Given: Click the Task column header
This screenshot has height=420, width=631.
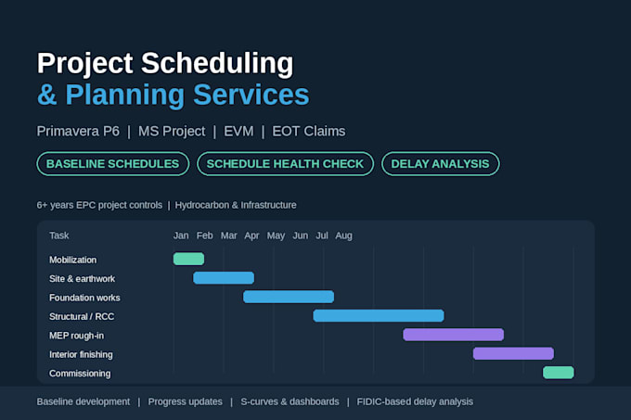Looking at the screenshot, I should pos(59,235).
